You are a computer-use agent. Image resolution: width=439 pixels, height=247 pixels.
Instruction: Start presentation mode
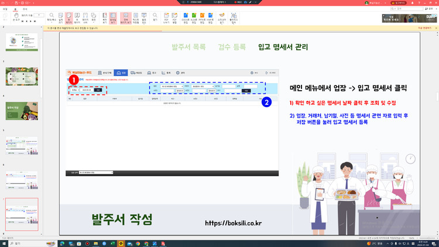[x=144, y=18]
